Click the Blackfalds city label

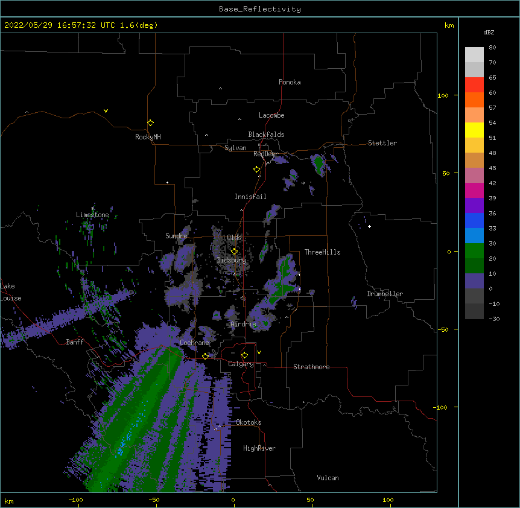coord(266,135)
